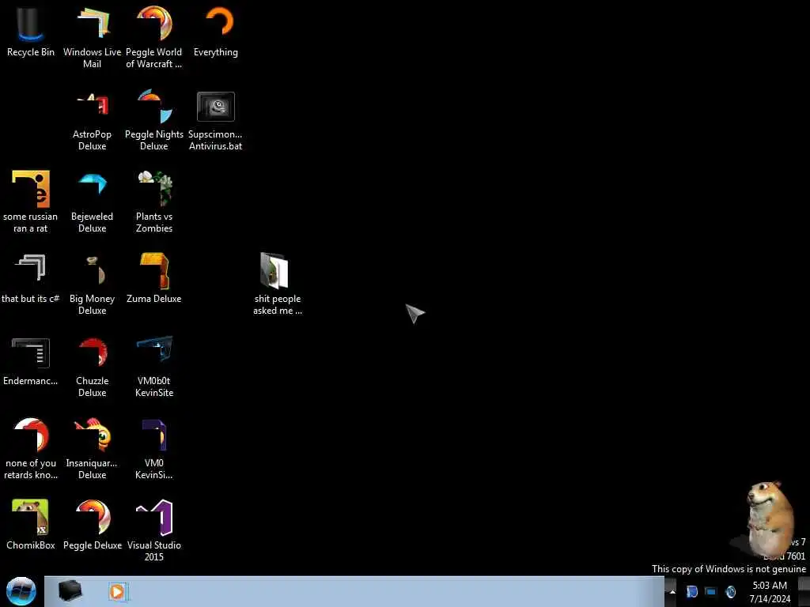Select VM0b0t KevinSite shortcut
The image size is (810, 607).
(x=154, y=367)
